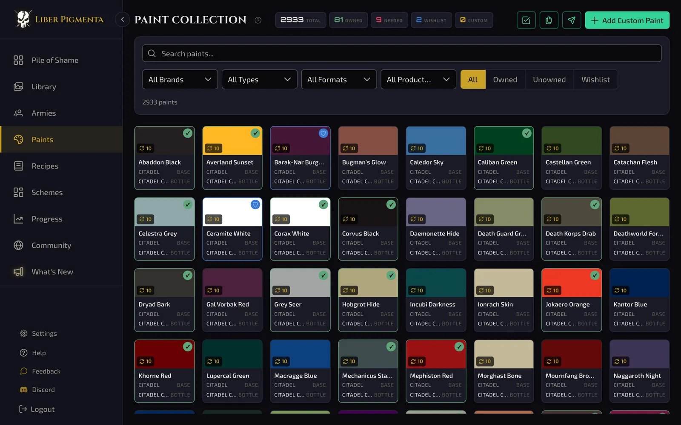Click the Gal Vorbak Red name text
The width and height of the screenshot is (681, 425).
tap(228, 304)
